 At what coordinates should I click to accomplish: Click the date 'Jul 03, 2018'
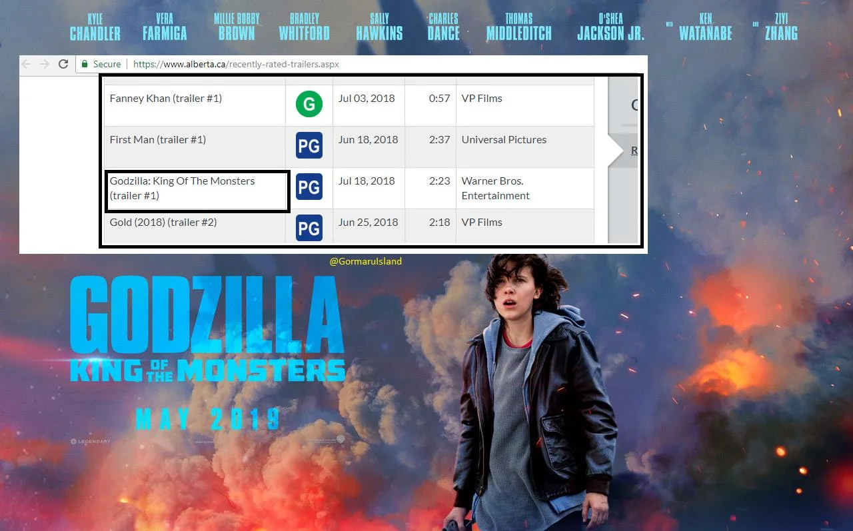pyautogui.click(x=367, y=99)
